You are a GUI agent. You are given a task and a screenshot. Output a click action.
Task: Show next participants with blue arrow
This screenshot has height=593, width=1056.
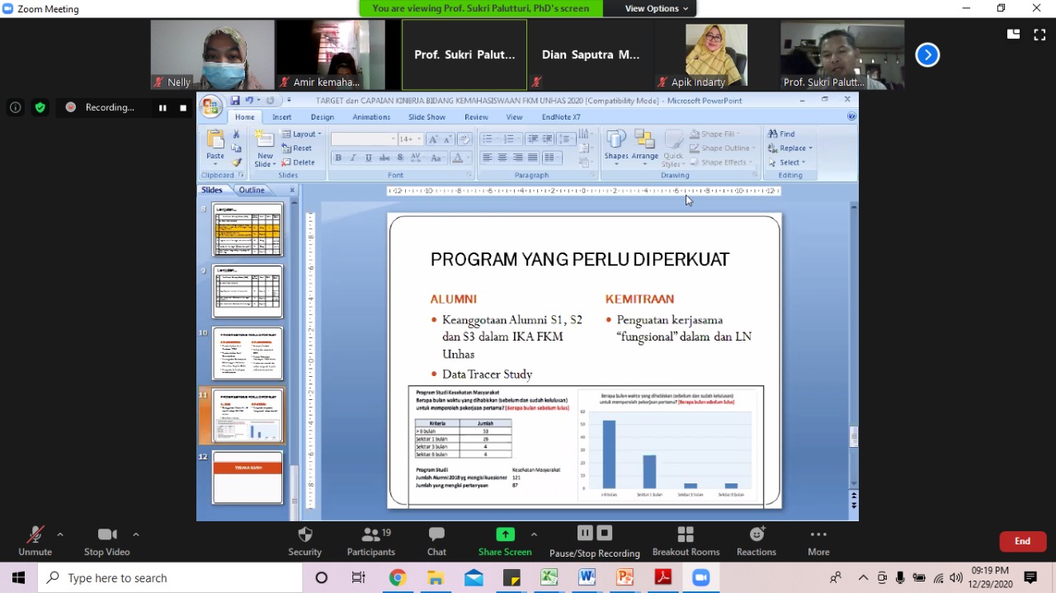click(927, 54)
